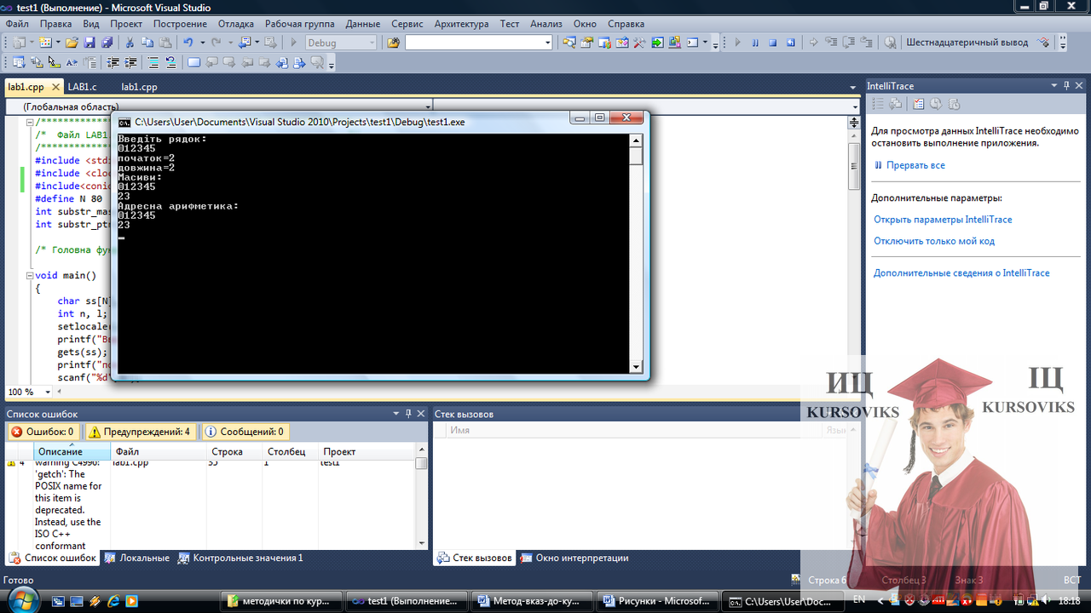Restart debugging icon
The image size is (1091, 613).
pyautogui.click(x=791, y=43)
